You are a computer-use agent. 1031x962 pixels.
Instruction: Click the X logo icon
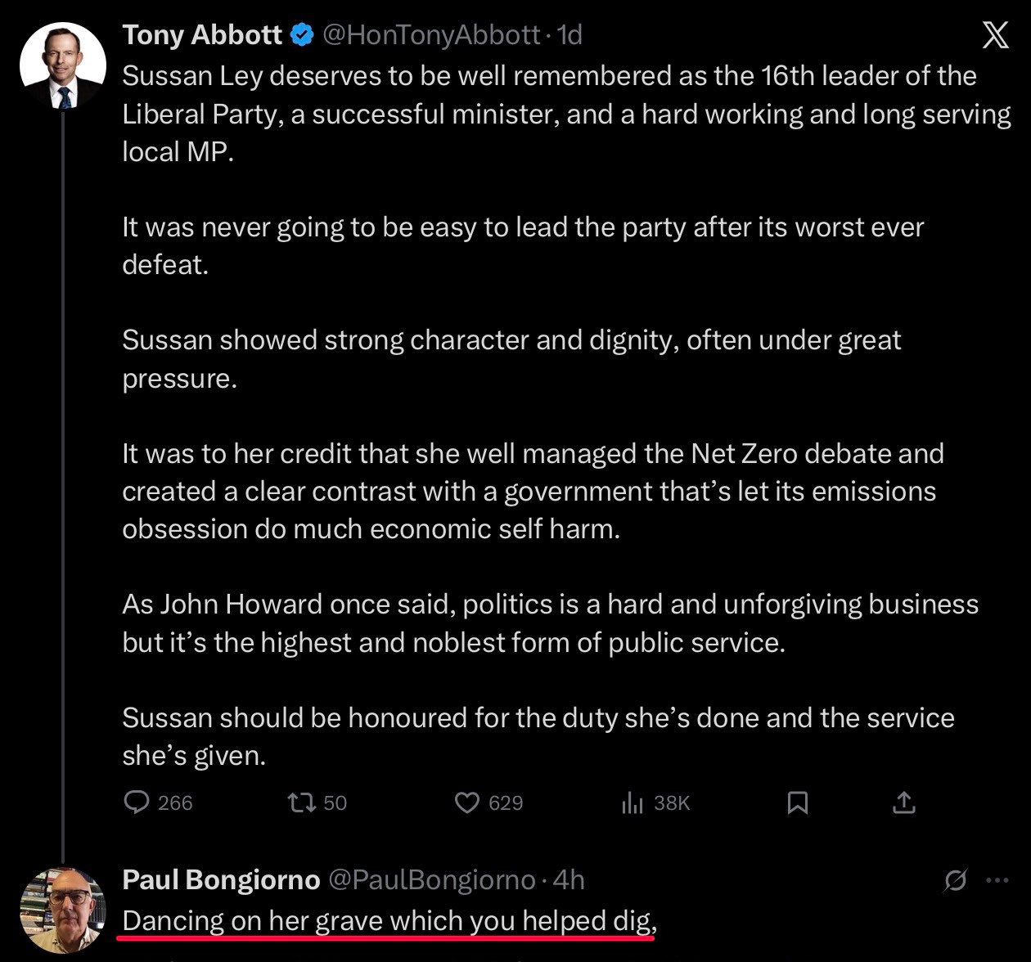tap(995, 35)
